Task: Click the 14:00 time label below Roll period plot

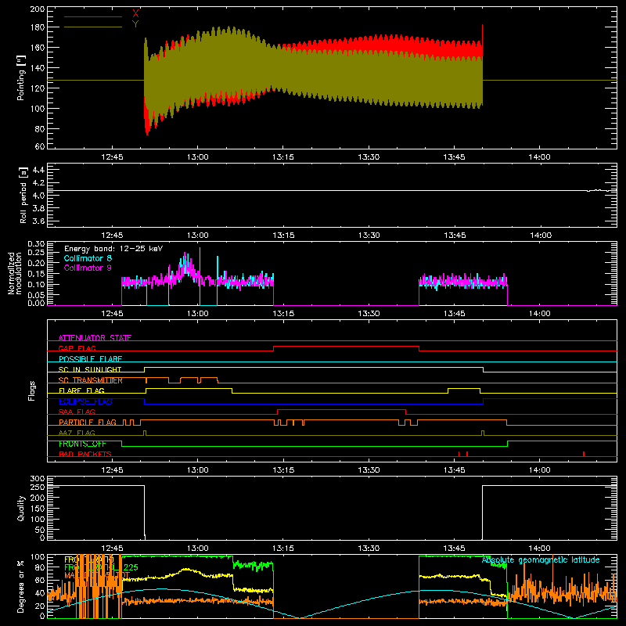Action: (541, 236)
